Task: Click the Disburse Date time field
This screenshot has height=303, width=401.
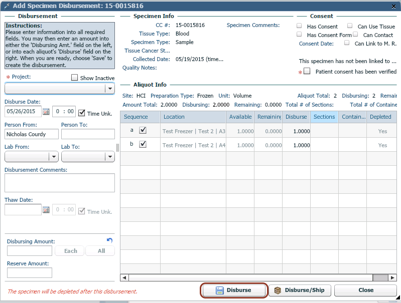Action: tap(64, 112)
